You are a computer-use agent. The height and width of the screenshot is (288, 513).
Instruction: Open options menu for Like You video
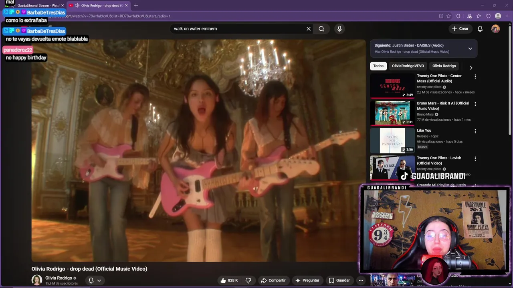(475, 131)
